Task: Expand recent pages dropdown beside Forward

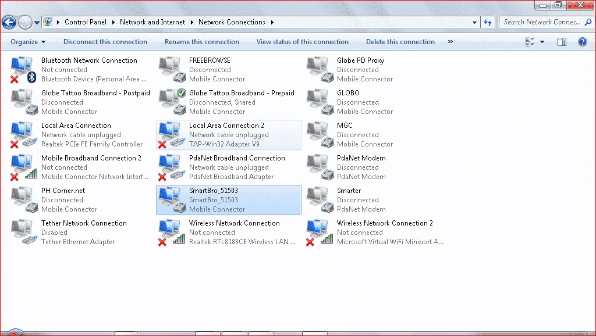Action: [37, 23]
